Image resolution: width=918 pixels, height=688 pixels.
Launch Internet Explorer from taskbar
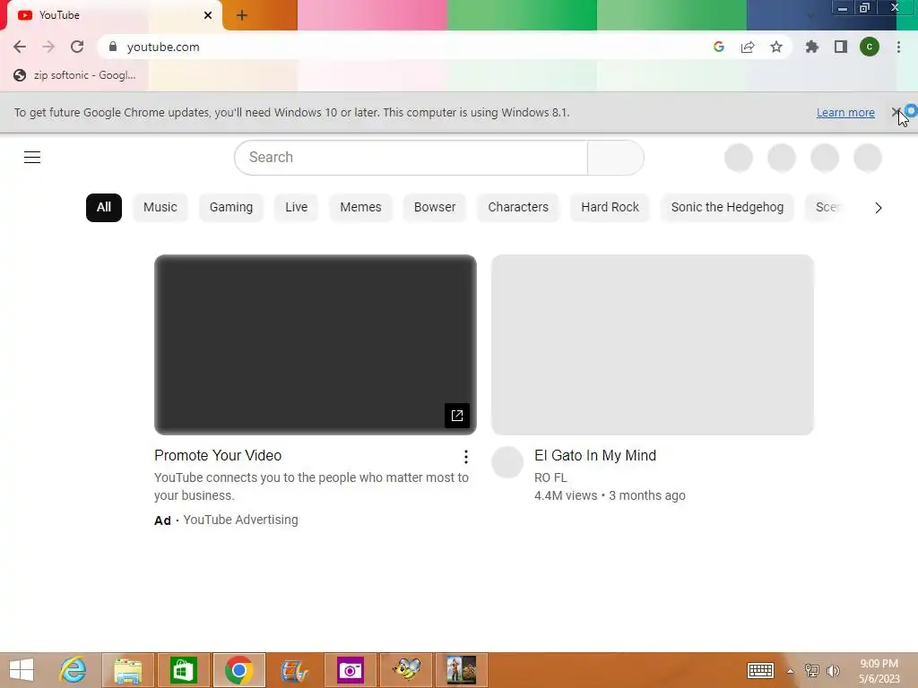pos(74,670)
